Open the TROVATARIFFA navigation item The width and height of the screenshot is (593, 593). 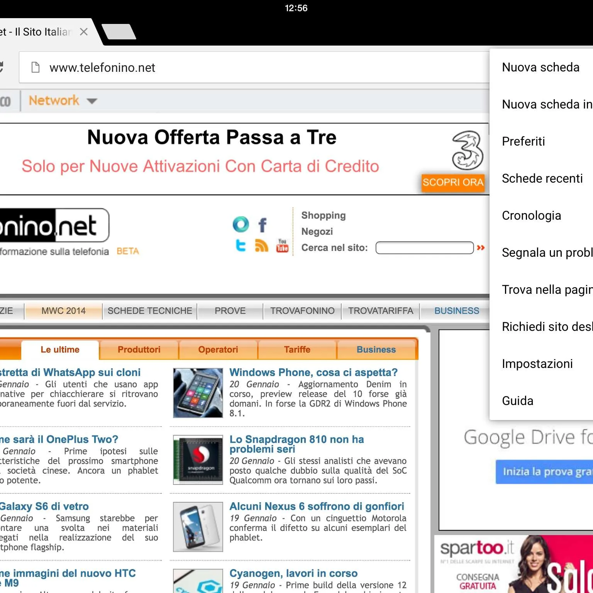pos(381,311)
